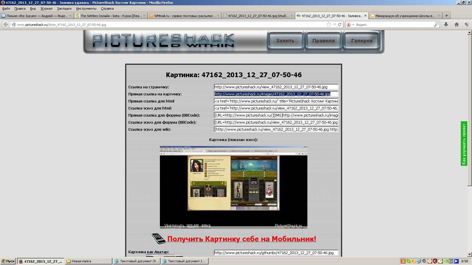Image resolution: width=472 pixels, height=265 pixels.
Task: Close the 'Меморандум об учреждении Школы' tab
Action: click(439, 16)
